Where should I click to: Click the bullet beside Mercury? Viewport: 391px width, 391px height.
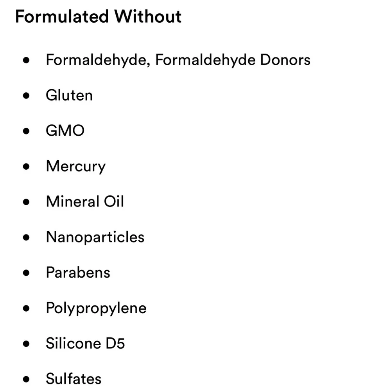click(26, 167)
